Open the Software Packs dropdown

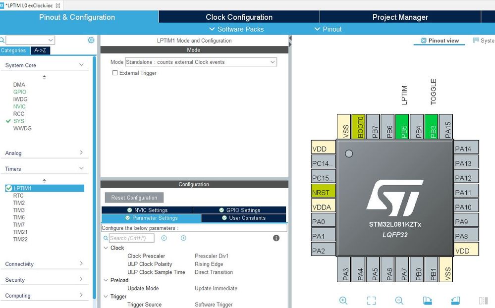[236, 29]
